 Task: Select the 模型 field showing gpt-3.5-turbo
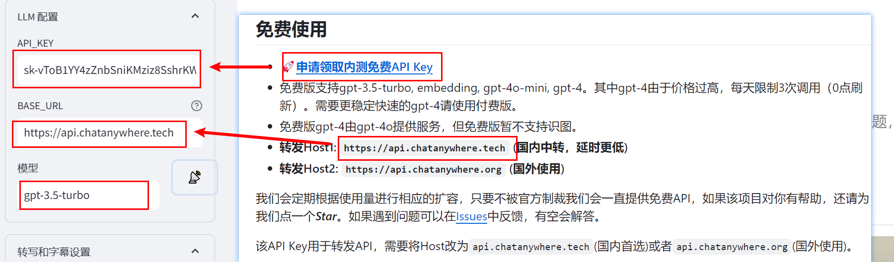coord(84,196)
